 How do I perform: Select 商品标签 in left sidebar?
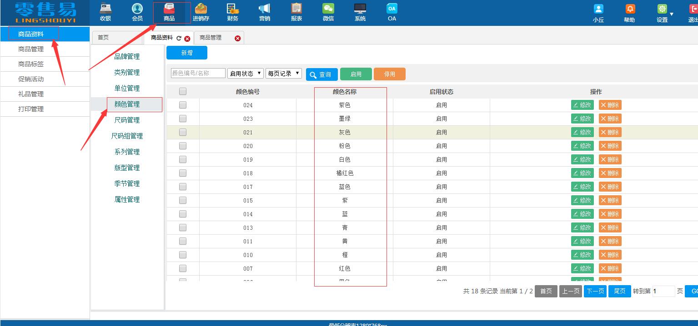coord(31,64)
